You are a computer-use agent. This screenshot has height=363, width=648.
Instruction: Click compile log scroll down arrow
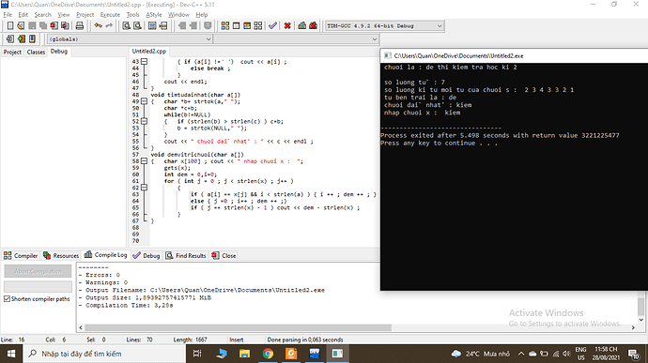coord(641,320)
